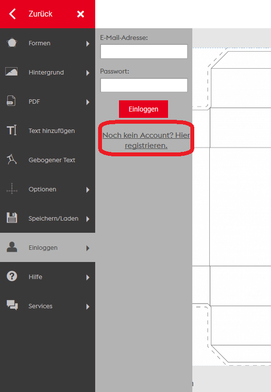This screenshot has width=271, height=392.
Task: Open the Services chat bubbles icon
Action: pos(12,305)
